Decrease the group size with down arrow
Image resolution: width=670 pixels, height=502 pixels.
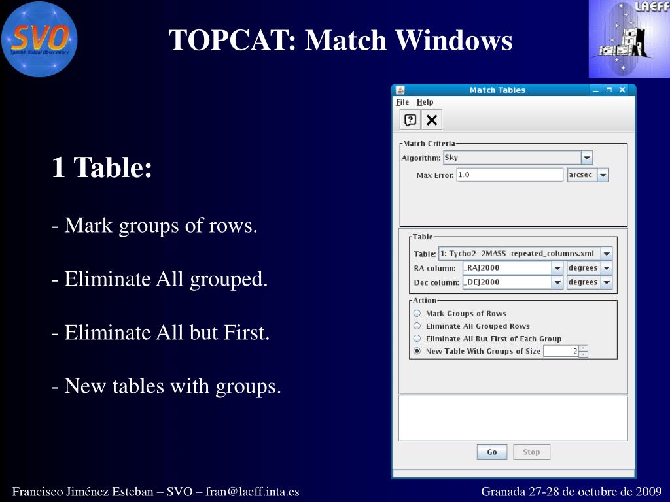click(584, 354)
